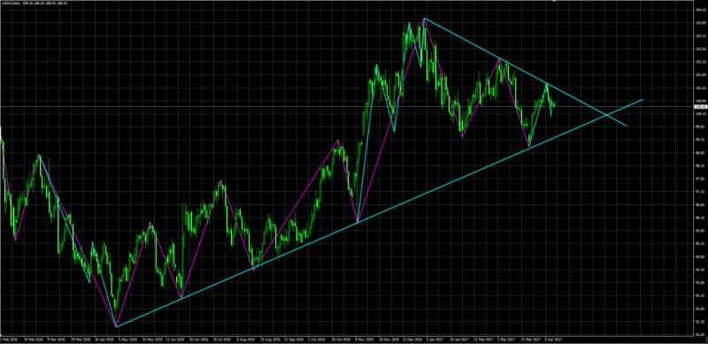This screenshot has height=344, width=708.
Task: Click the lowest zigzag trough near 5 May 2016
Action: [116, 326]
